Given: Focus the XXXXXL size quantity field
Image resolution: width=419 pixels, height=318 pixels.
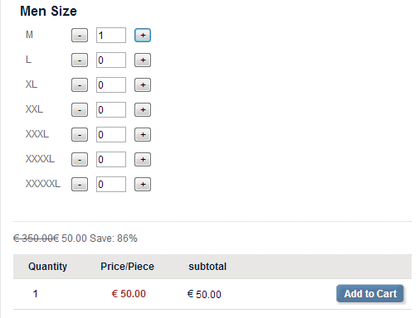Looking at the screenshot, I should (111, 185).
